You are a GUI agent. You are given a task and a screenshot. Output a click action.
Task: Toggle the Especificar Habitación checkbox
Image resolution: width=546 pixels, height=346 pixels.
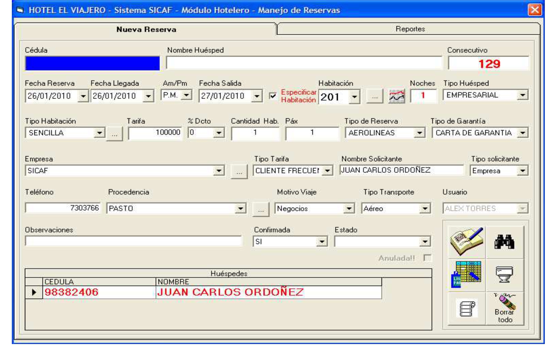click(273, 96)
